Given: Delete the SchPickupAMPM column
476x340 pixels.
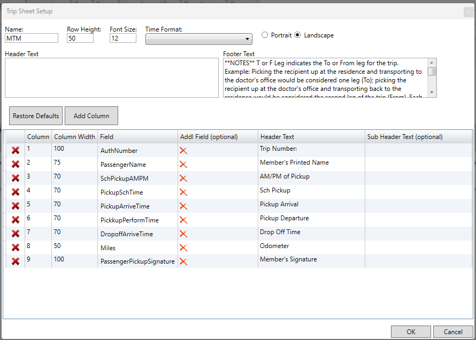Looking at the screenshot, I should tap(16, 178).
